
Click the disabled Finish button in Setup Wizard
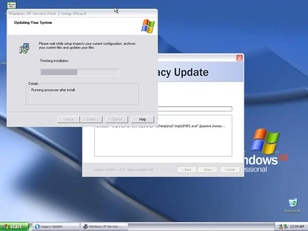pos(91,119)
